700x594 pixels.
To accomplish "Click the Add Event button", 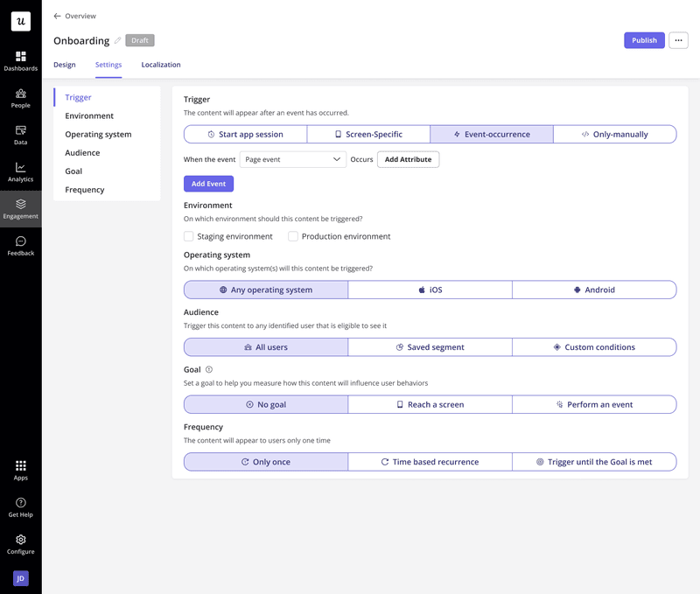I will (x=208, y=184).
